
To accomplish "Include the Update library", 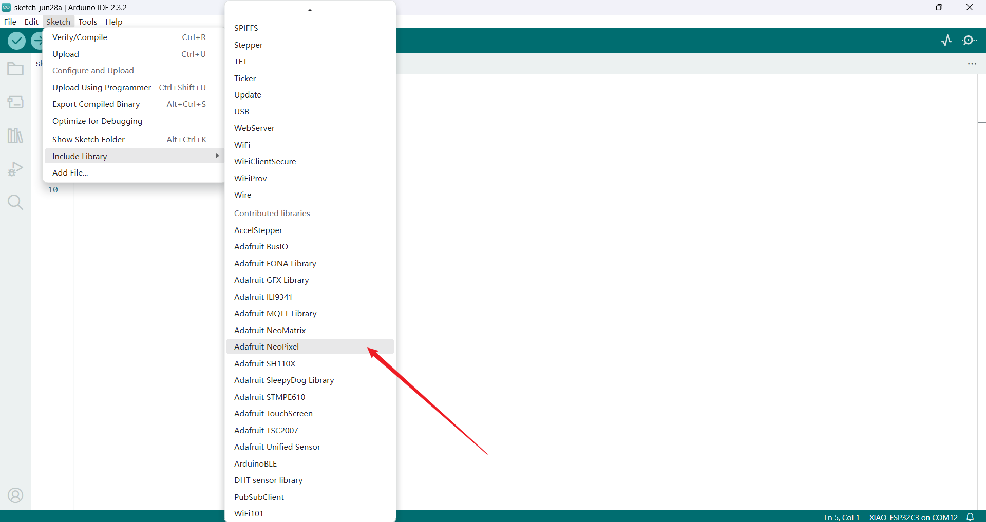I will coord(310,95).
